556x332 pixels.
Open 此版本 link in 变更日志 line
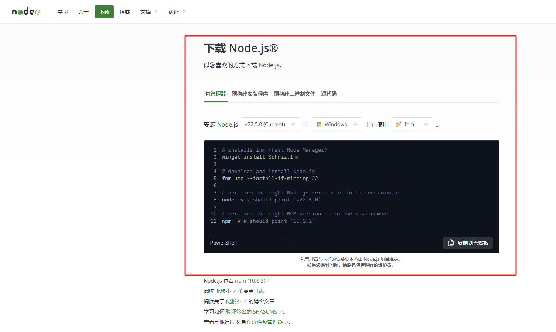226,291
